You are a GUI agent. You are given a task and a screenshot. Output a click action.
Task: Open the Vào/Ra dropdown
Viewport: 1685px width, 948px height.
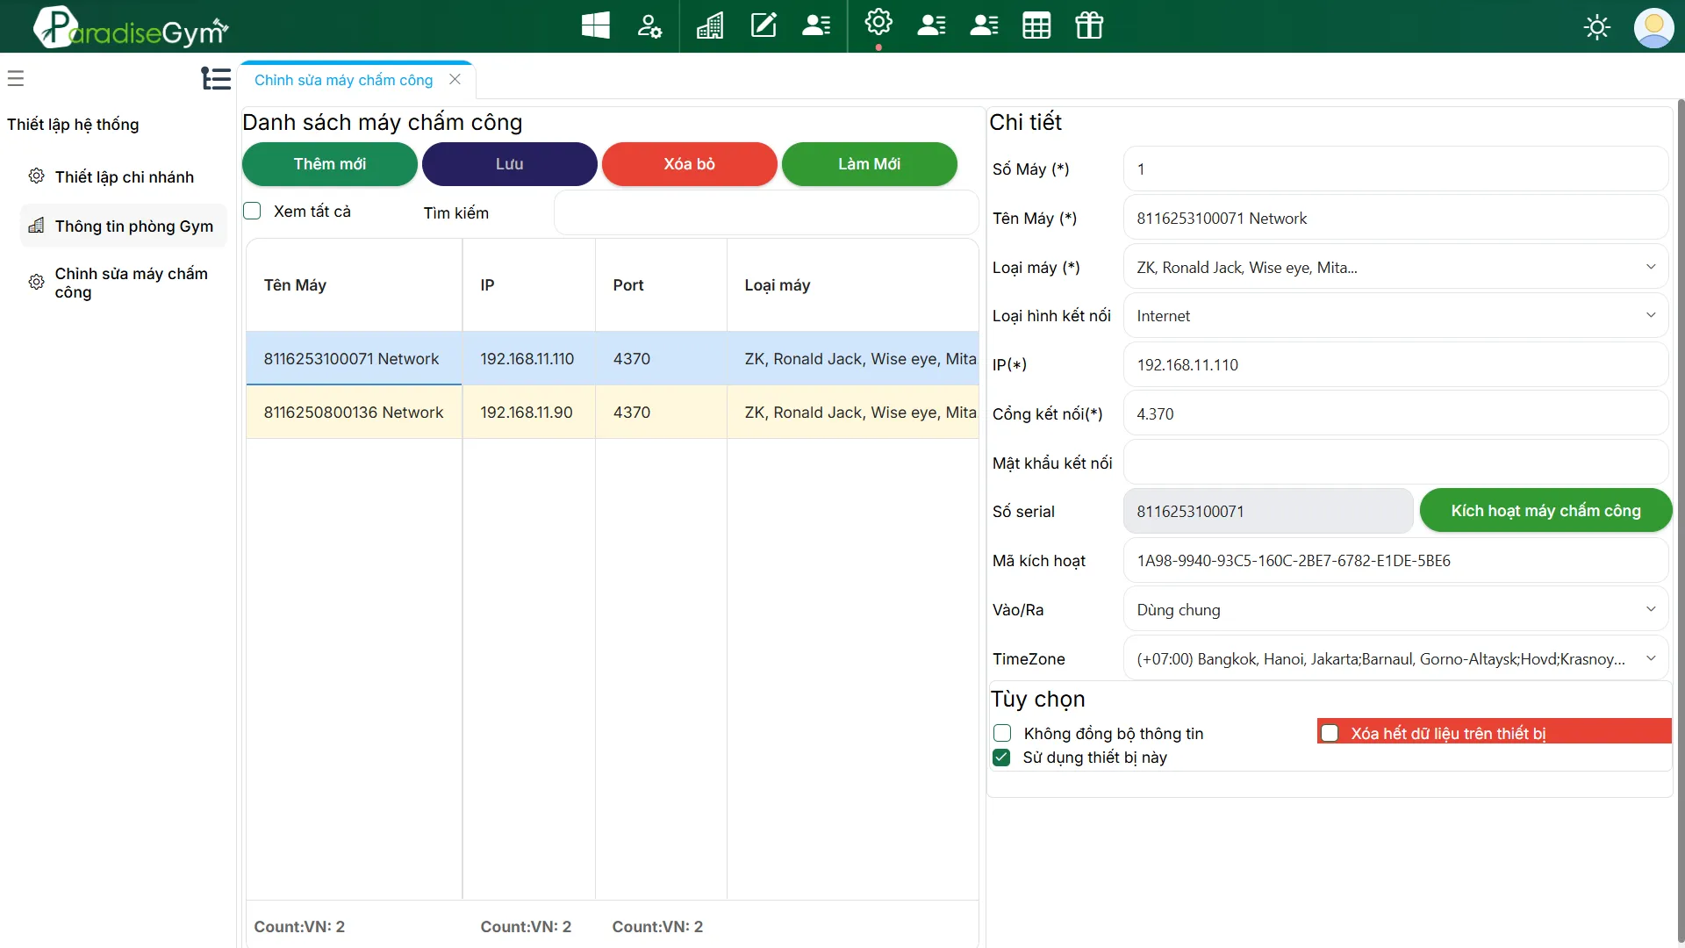click(1395, 610)
